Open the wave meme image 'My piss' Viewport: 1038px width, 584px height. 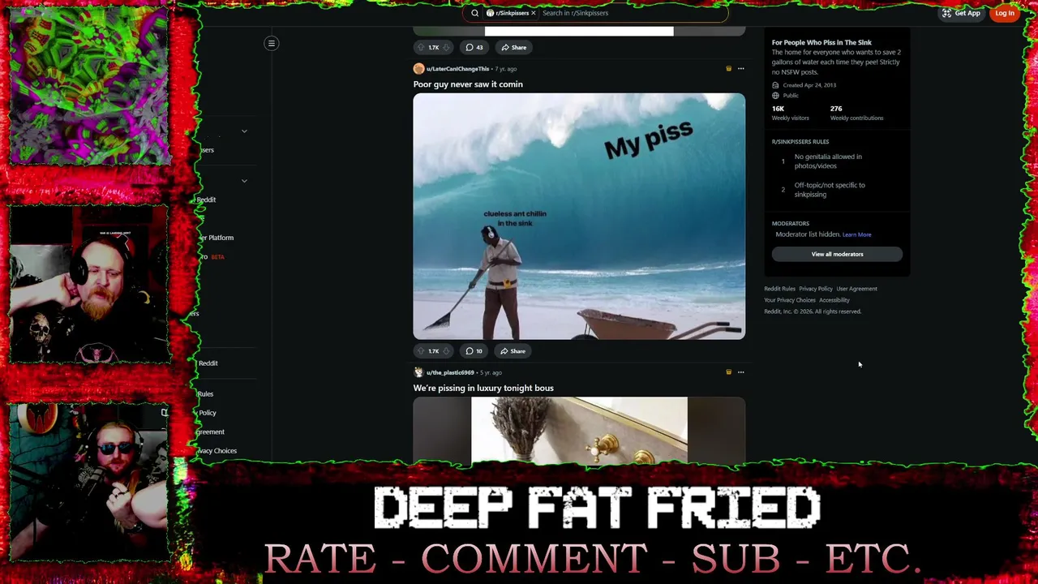tap(579, 216)
